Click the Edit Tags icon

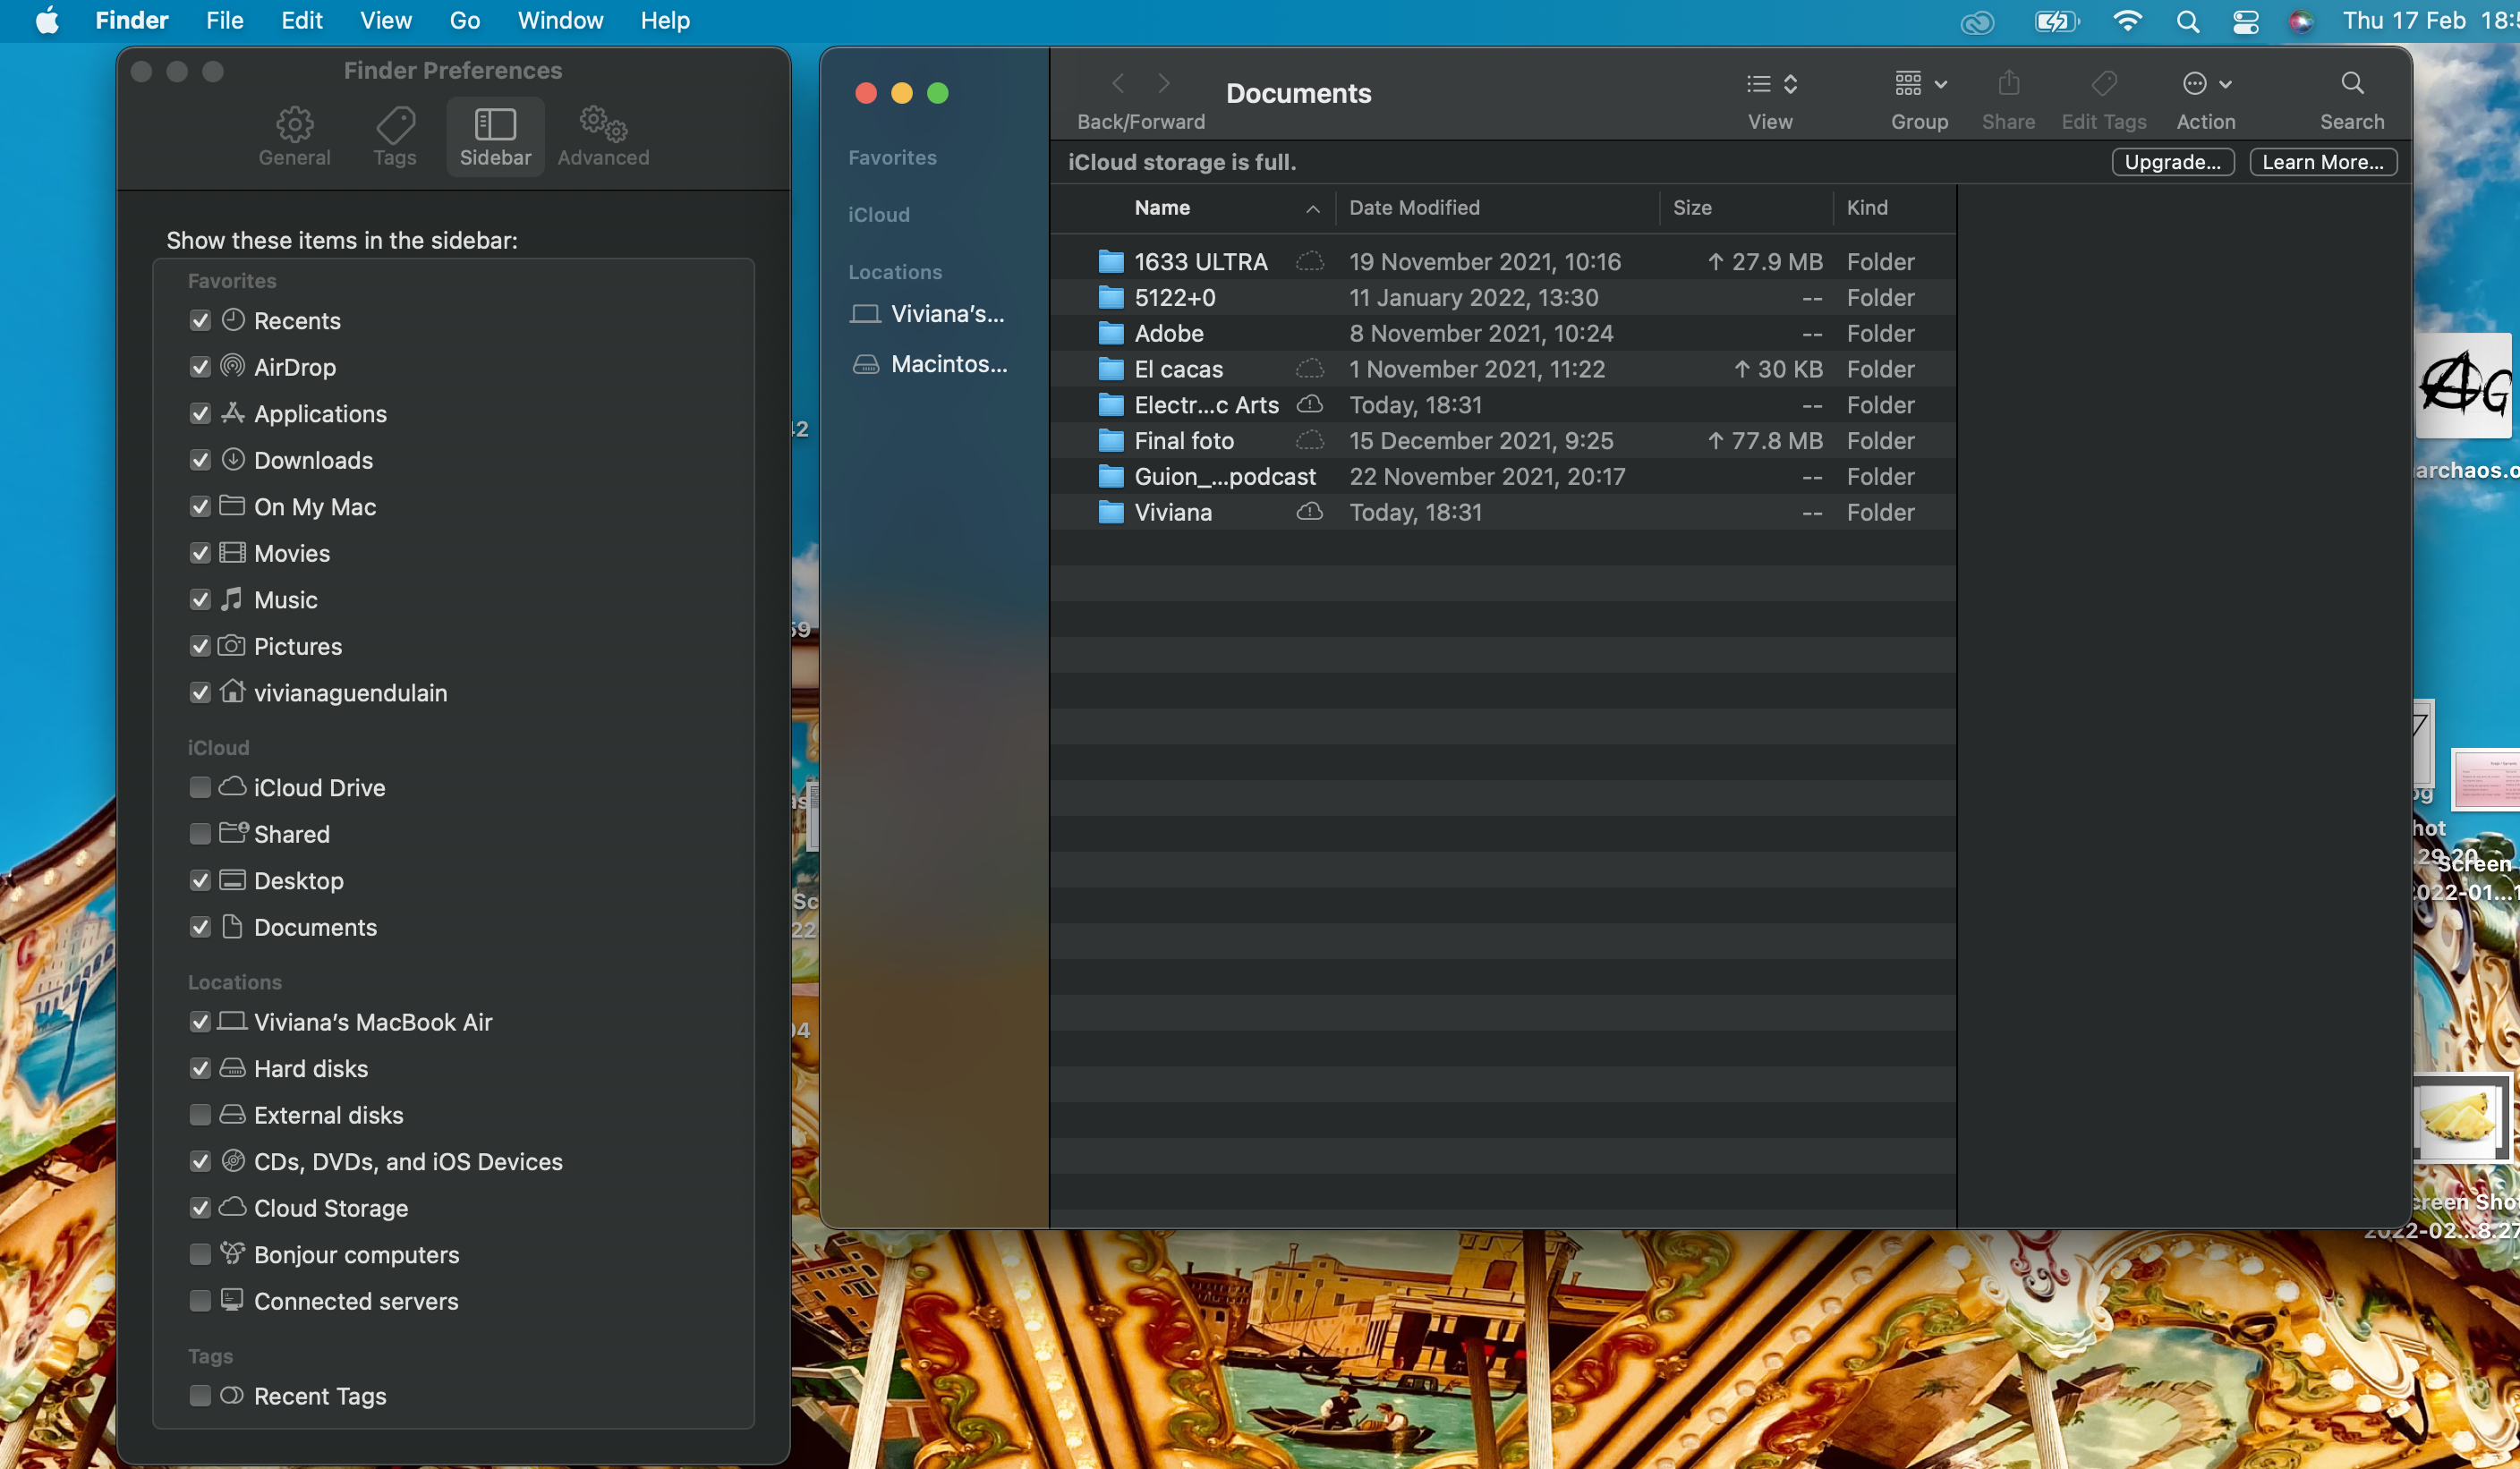[x=2103, y=84]
